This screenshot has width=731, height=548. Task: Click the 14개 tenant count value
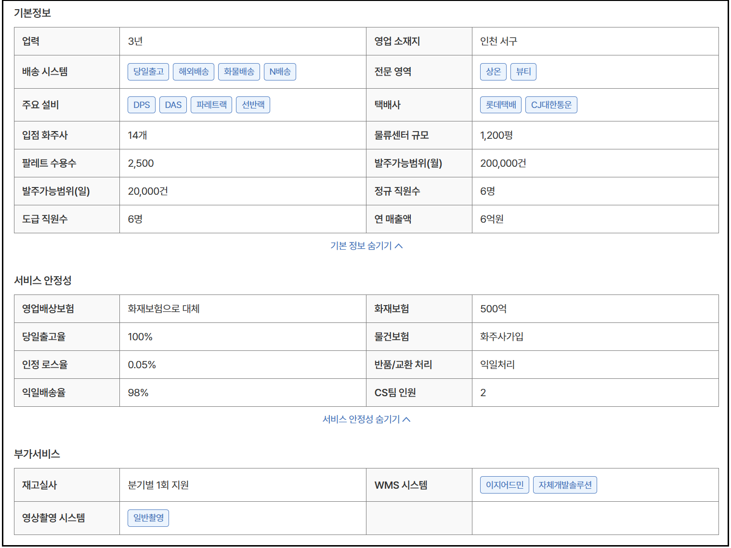(x=137, y=135)
